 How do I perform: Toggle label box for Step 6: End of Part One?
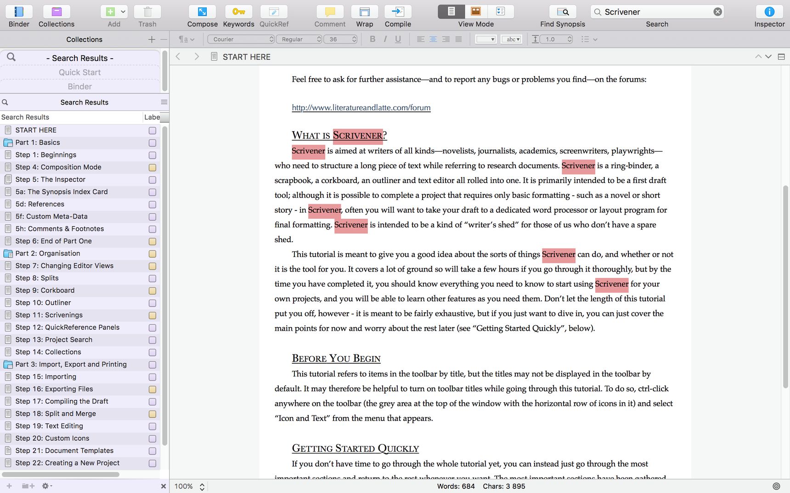152,242
